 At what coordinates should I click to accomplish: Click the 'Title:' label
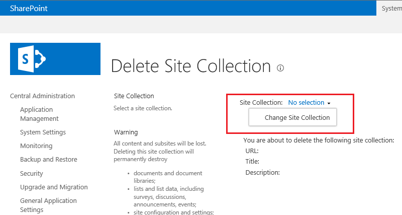click(x=252, y=161)
